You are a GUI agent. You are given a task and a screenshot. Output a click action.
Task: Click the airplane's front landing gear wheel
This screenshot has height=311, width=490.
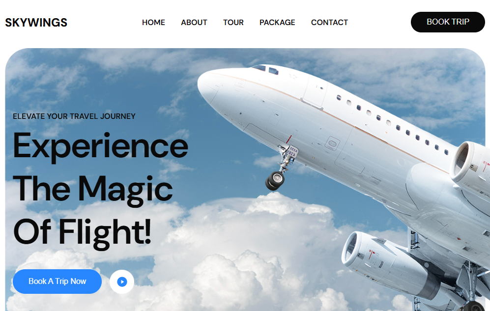pyautogui.click(x=275, y=180)
